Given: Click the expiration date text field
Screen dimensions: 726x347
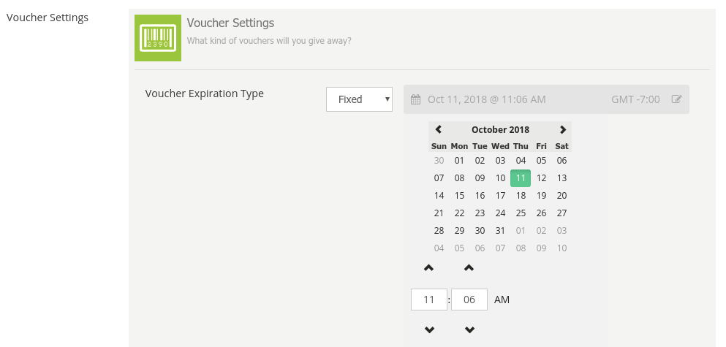Looking at the screenshot, I should (512, 99).
